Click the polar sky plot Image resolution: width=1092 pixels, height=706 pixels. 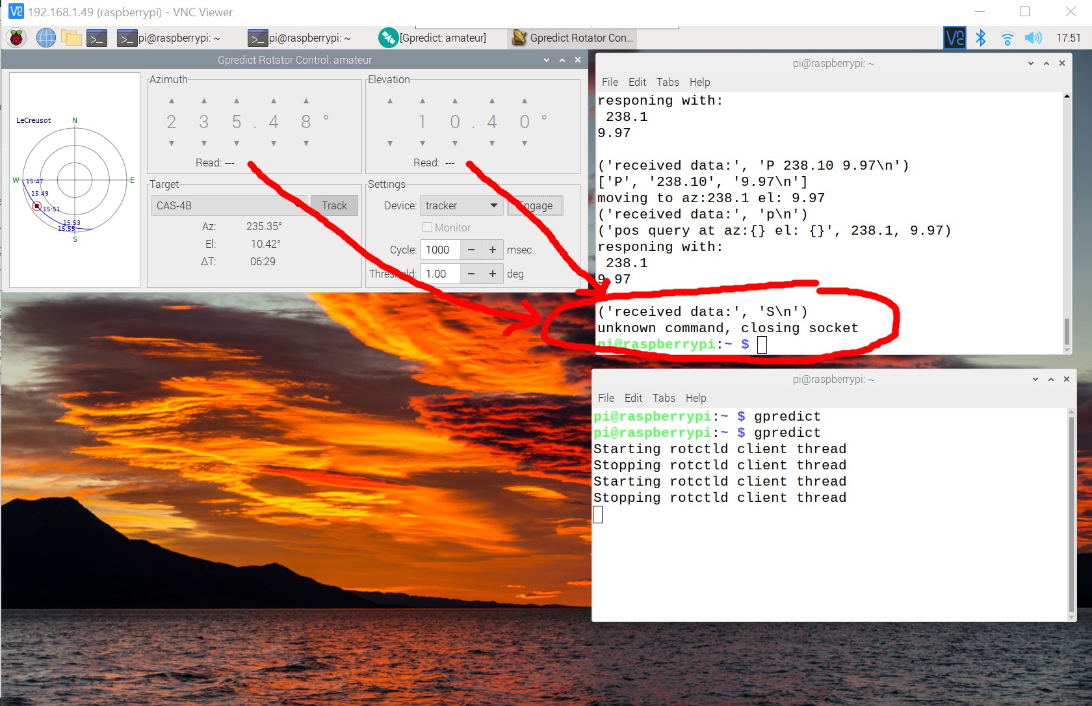tap(75, 180)
